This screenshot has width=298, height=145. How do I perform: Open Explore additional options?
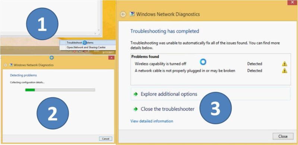click(210, 94)
